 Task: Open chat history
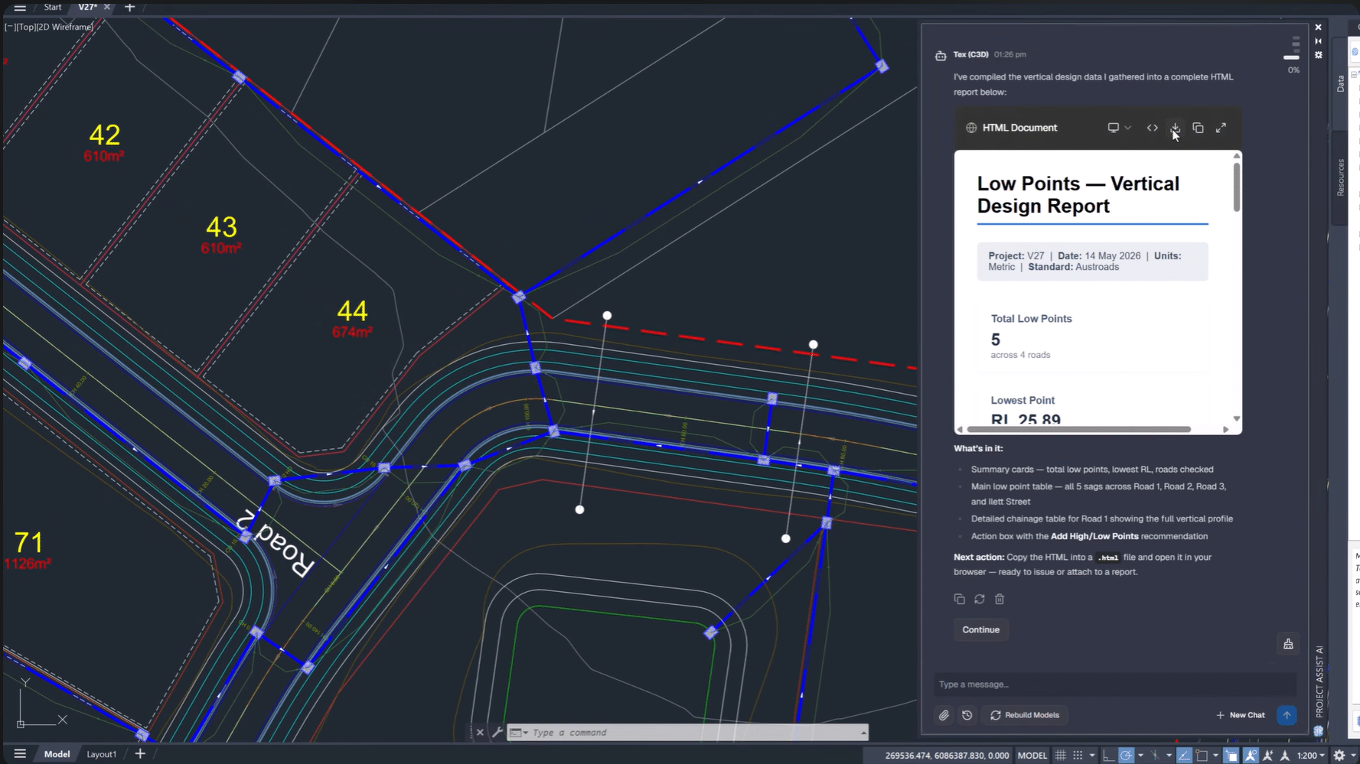coord(967,715)
